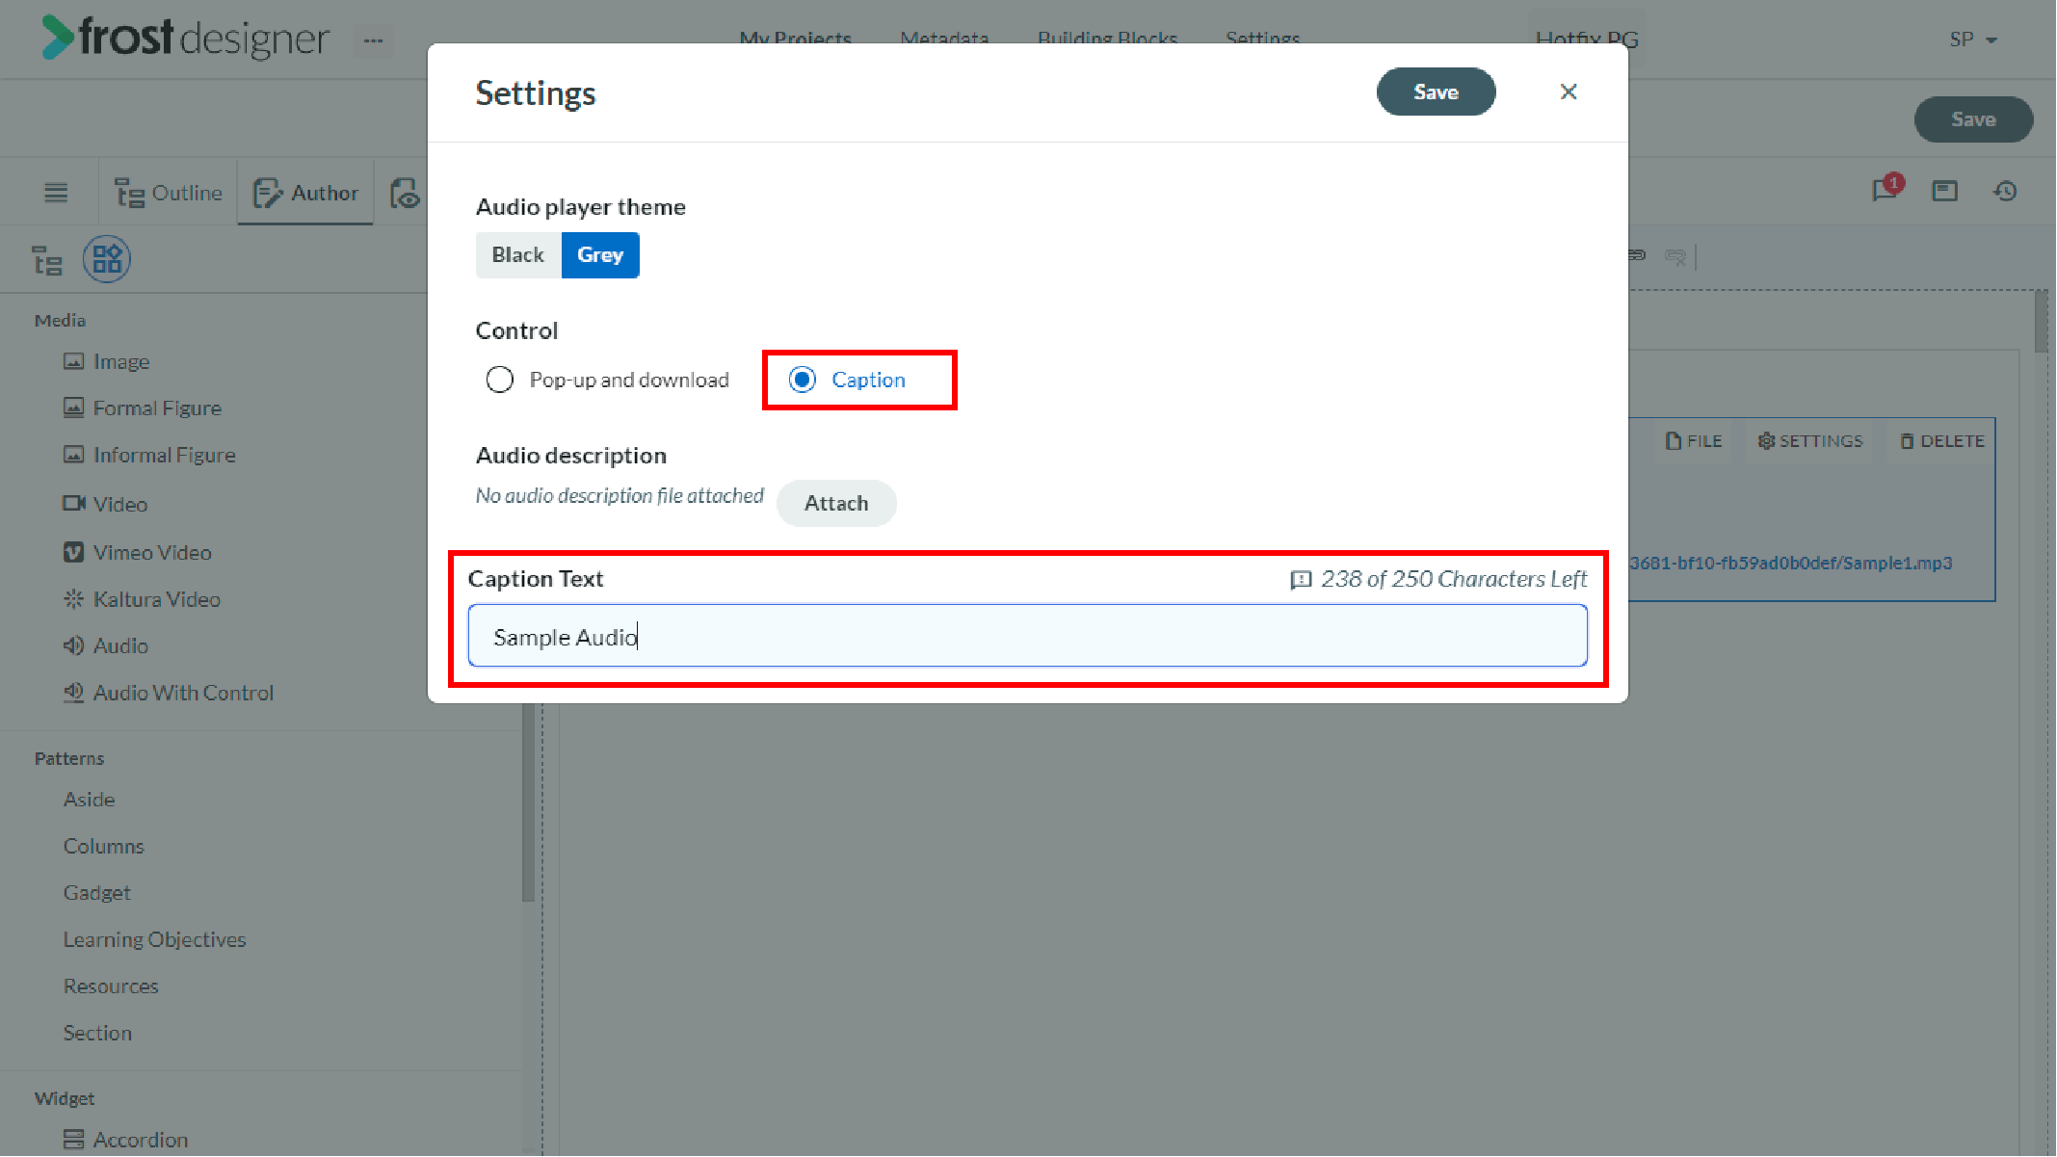Click Attach for audio description file

coord(836,503)
